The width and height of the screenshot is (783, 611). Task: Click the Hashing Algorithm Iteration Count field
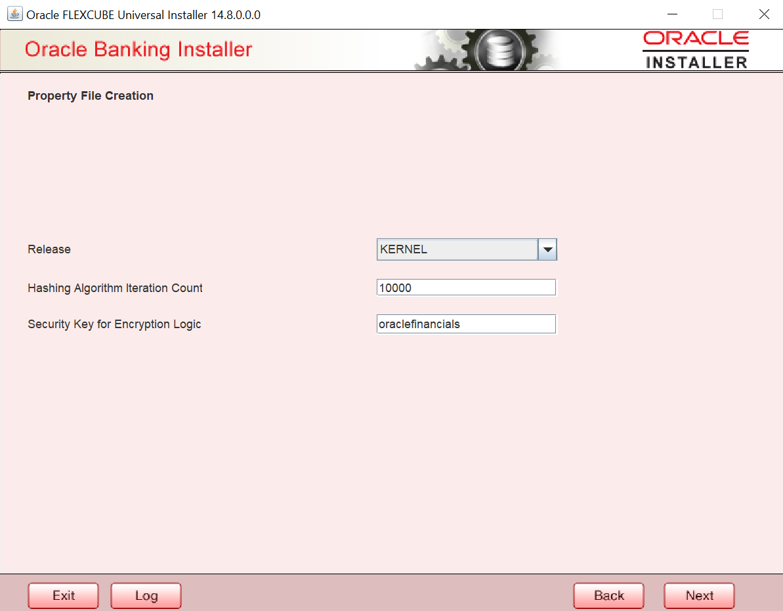pos(466,287)
